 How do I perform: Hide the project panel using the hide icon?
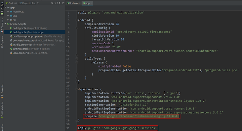tap(63, 3)
